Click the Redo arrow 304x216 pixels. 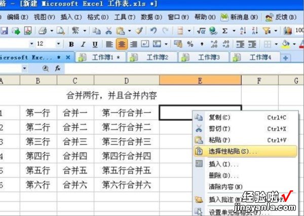pos(165,30)
